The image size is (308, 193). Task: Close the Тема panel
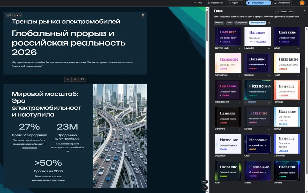pyautogui.click(x=305, y=10)
